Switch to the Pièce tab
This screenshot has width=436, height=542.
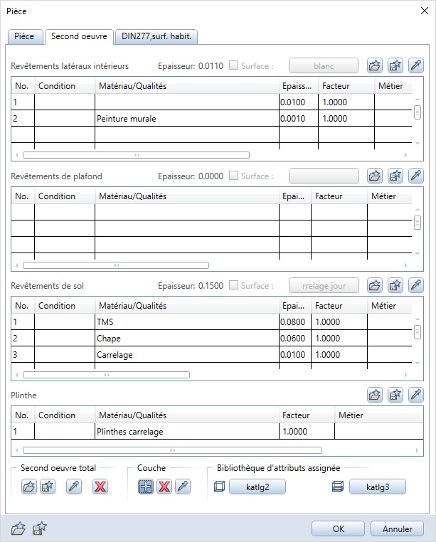[24, 37]
